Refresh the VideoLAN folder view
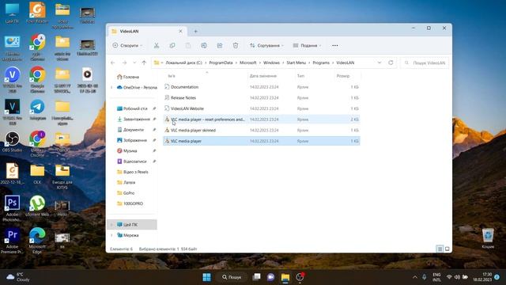Screen dimensions: 506x285 point(391,63)
